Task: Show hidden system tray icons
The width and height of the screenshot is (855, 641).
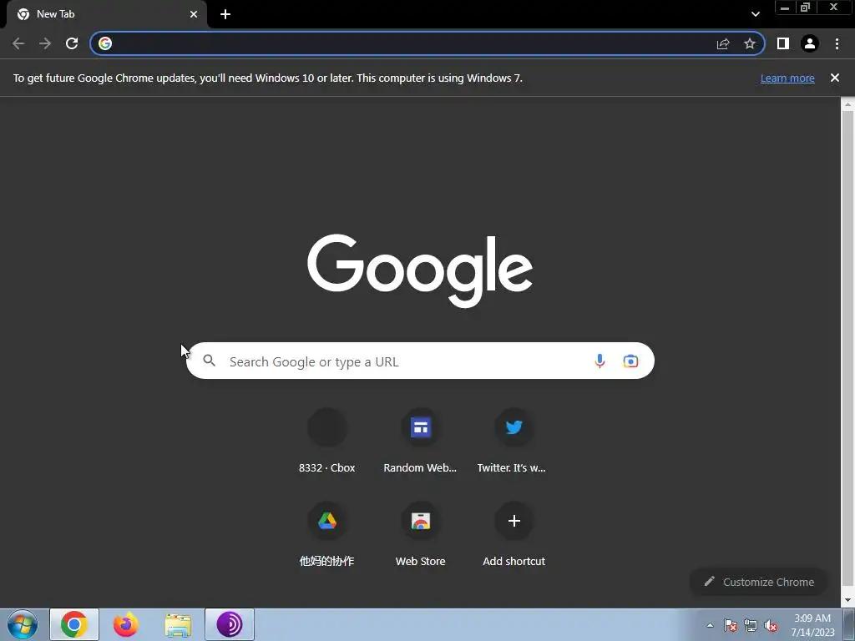Action: (x=710, y=625)
